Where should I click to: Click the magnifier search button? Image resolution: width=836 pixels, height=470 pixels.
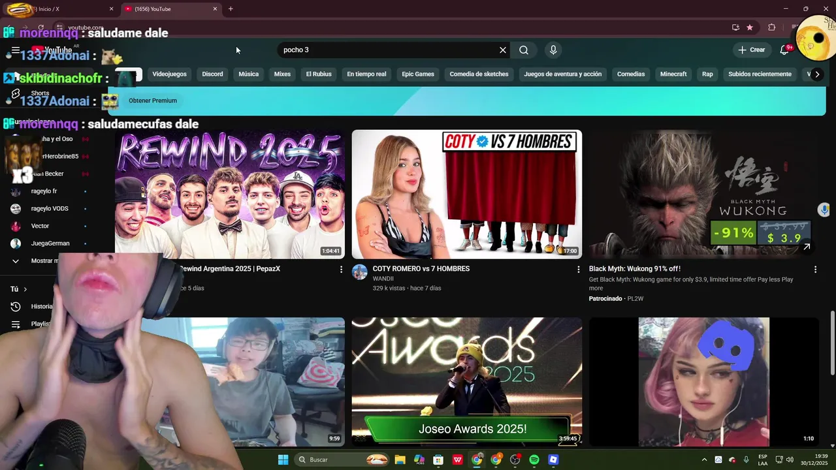point(524,50)
